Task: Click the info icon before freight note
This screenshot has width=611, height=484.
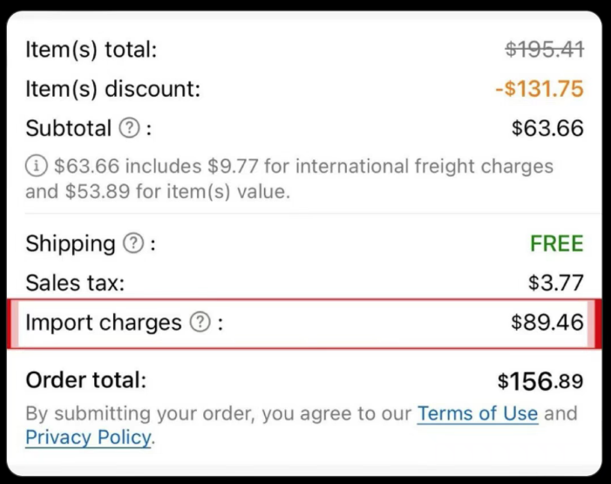Action: [36, 166]
